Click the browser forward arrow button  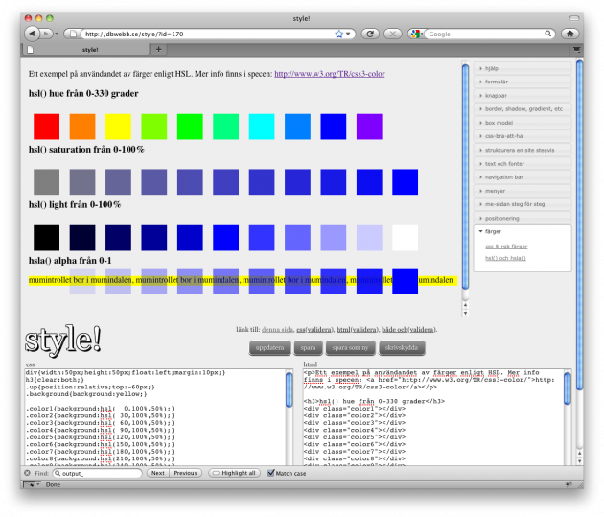click(x=46, y=34)
